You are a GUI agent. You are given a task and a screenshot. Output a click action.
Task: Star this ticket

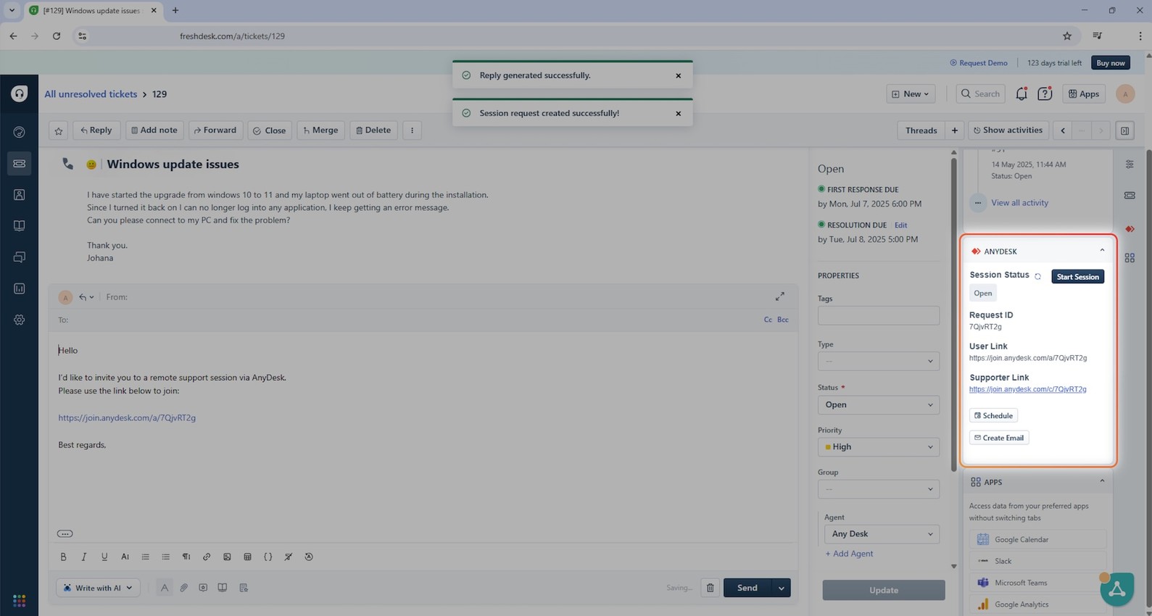pos(59,130)
